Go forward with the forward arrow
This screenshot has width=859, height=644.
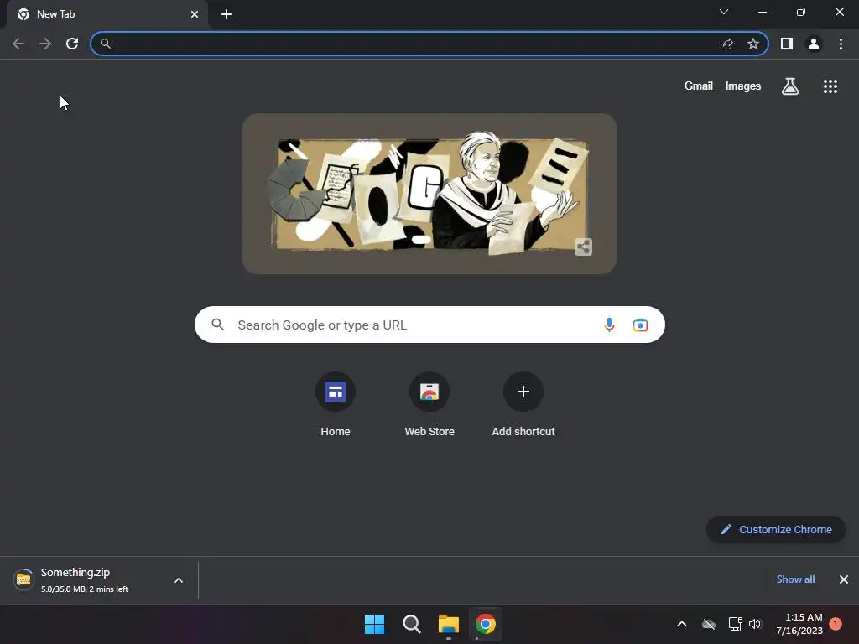click(45, 44)
